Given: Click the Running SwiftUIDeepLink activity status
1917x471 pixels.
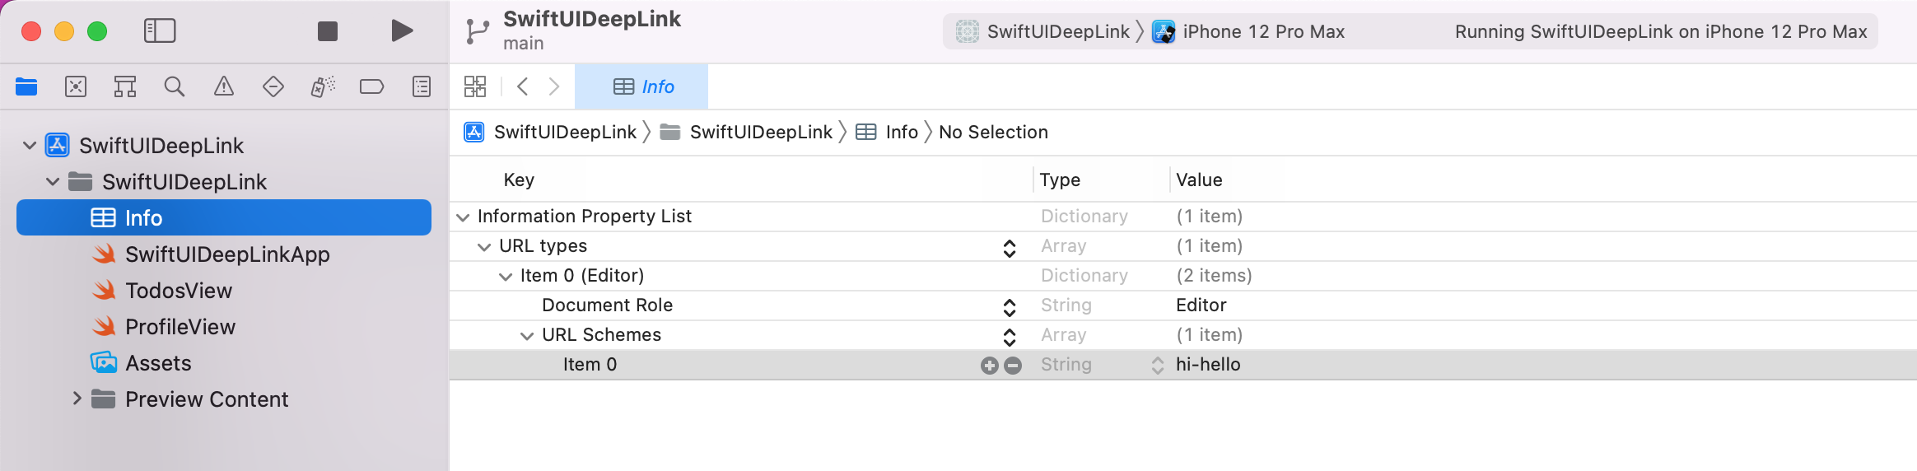Looking at the screenshot, I should (1661, 31).
